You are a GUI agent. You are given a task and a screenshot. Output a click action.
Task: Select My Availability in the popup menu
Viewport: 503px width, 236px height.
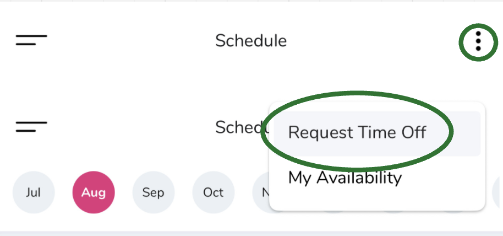coord(345,178)
